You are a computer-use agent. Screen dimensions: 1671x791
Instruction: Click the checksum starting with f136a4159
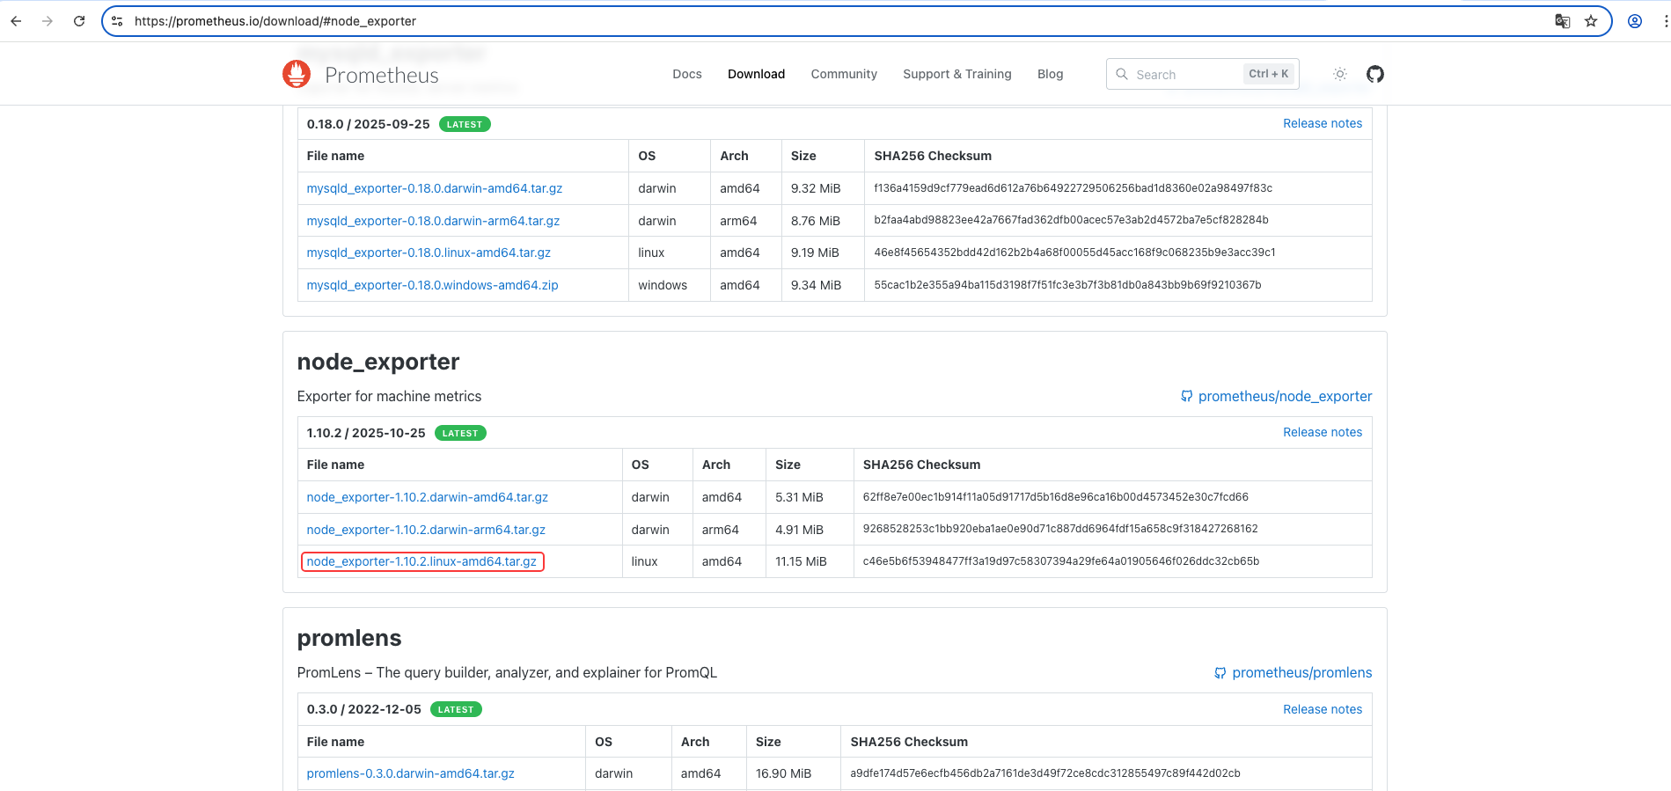tap(1074, 188)
